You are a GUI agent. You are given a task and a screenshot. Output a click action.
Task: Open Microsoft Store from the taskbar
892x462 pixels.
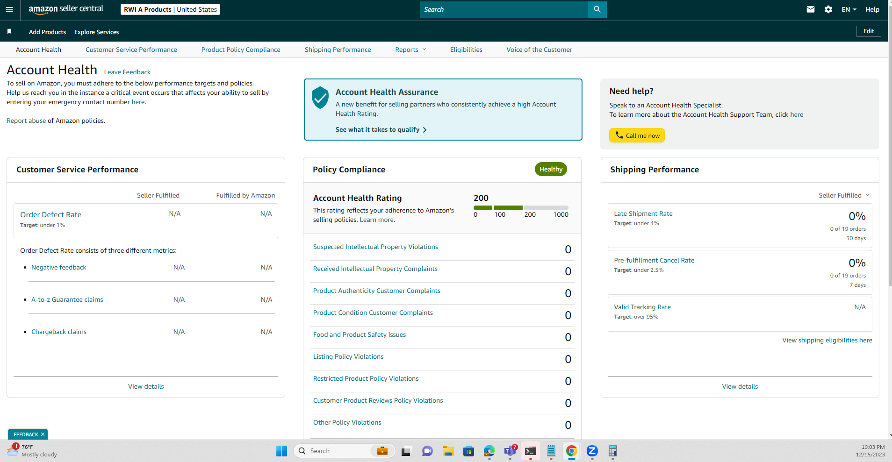coord(468,451)
